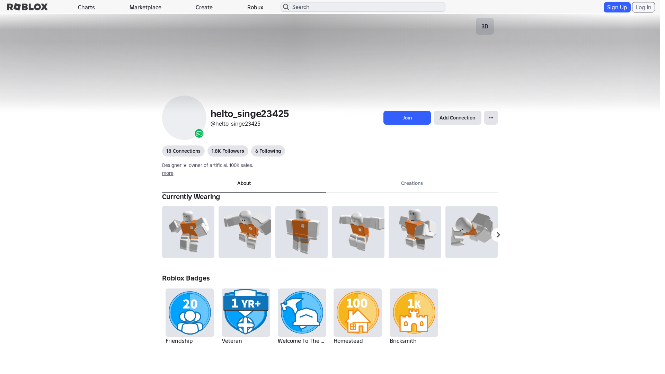Open the Charts page
The image size is (665, 374).
[x=86, y=7]
